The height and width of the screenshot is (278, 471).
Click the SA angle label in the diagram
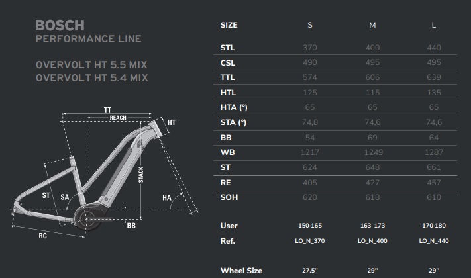click(65, 197)
